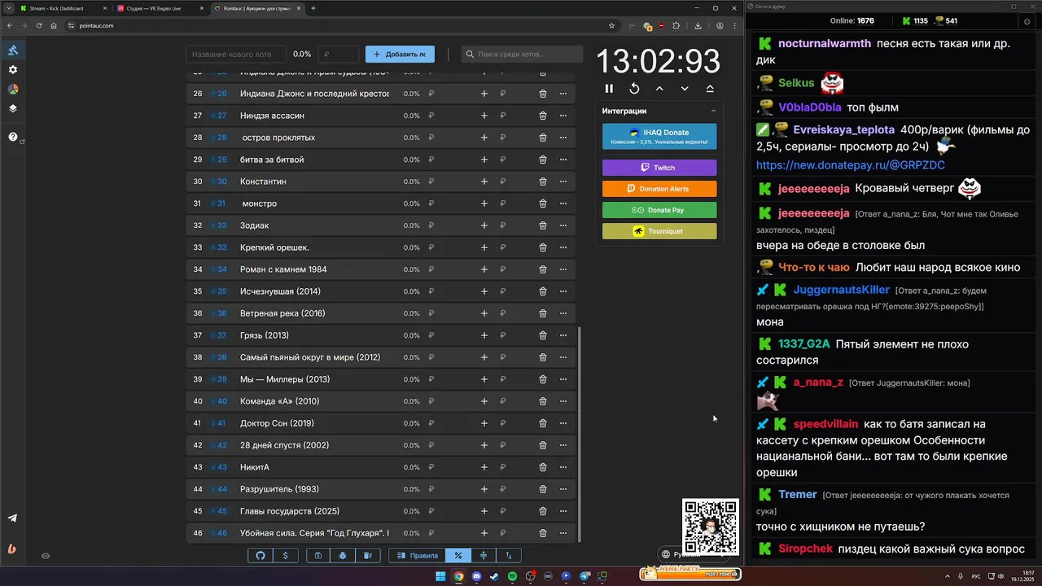Delete the lot Грязь (2013)
The height and width of the screenshot is (586, 1042).
click(543, 335)
